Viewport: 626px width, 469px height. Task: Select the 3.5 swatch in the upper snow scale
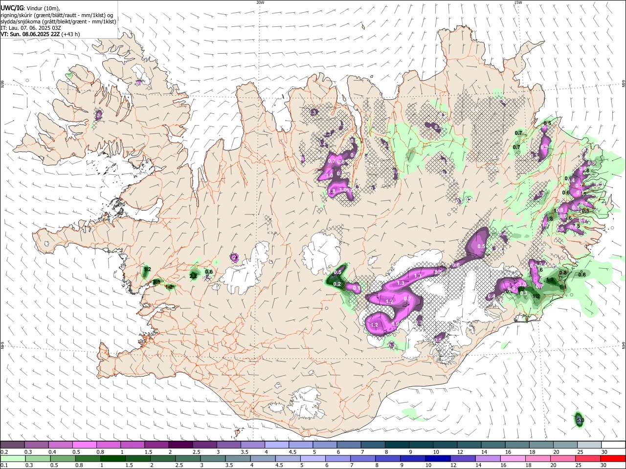click(x=252, y=445)
